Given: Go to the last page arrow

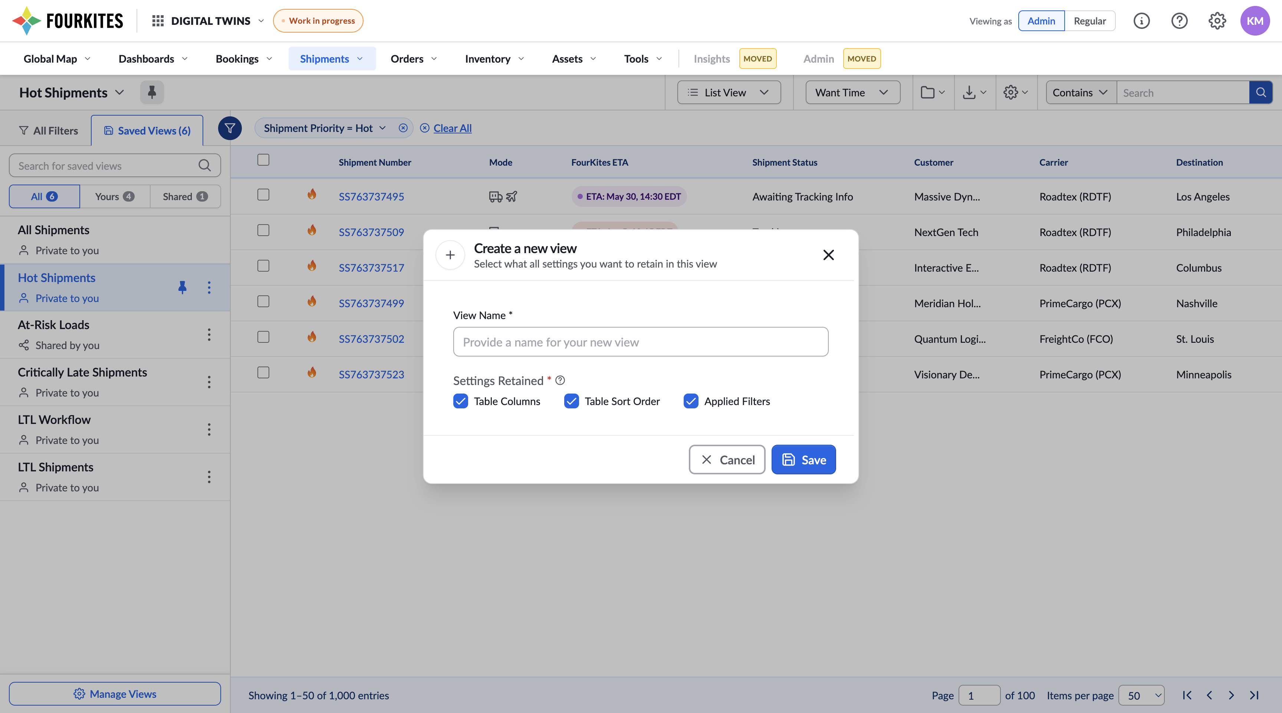Looking at the screenshot, I should coord(1254,695).
